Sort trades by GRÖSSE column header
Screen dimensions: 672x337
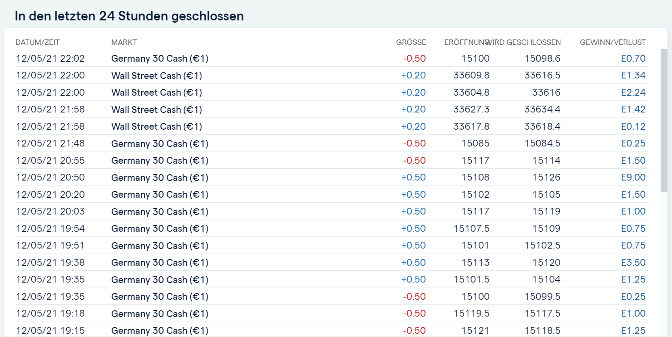tap(411, 42)
